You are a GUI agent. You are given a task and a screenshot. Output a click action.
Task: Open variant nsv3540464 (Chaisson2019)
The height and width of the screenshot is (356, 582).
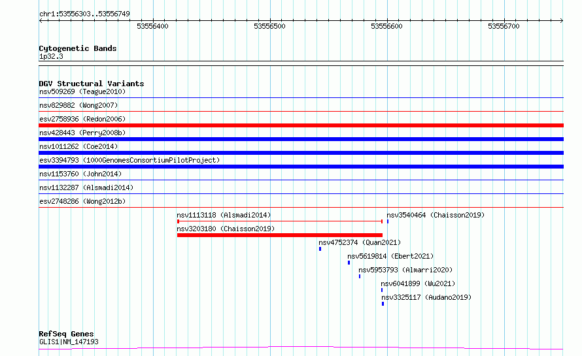click(x=436, y=215)
